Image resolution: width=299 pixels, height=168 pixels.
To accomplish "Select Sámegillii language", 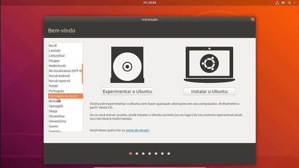I will click(65, 106).
